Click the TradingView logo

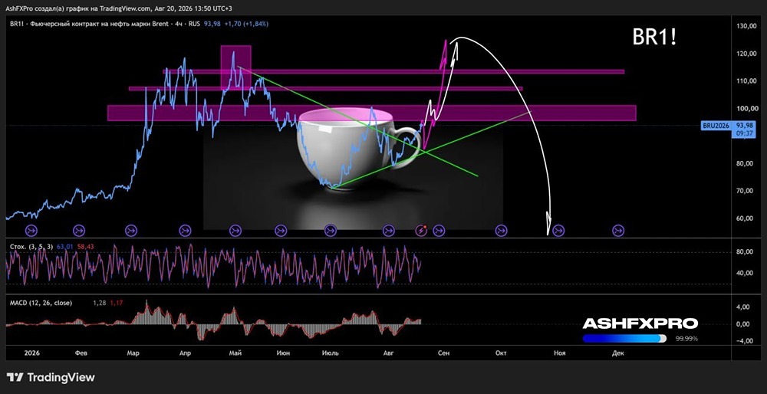click(x=51, y=377)
